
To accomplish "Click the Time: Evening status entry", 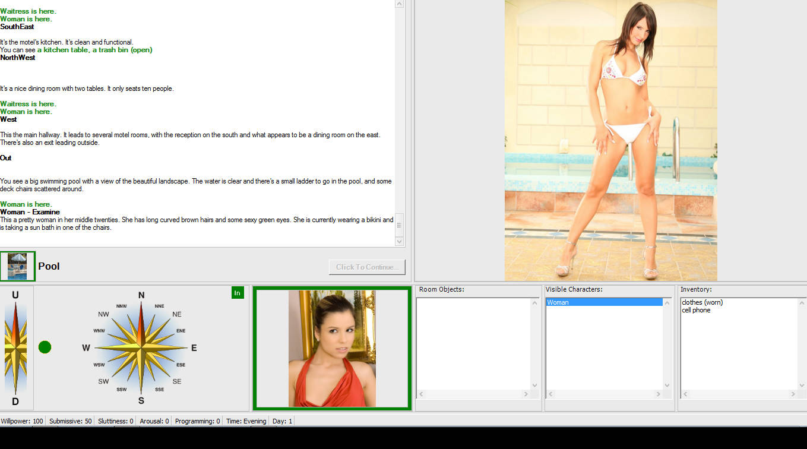I will tap(246, 421).
